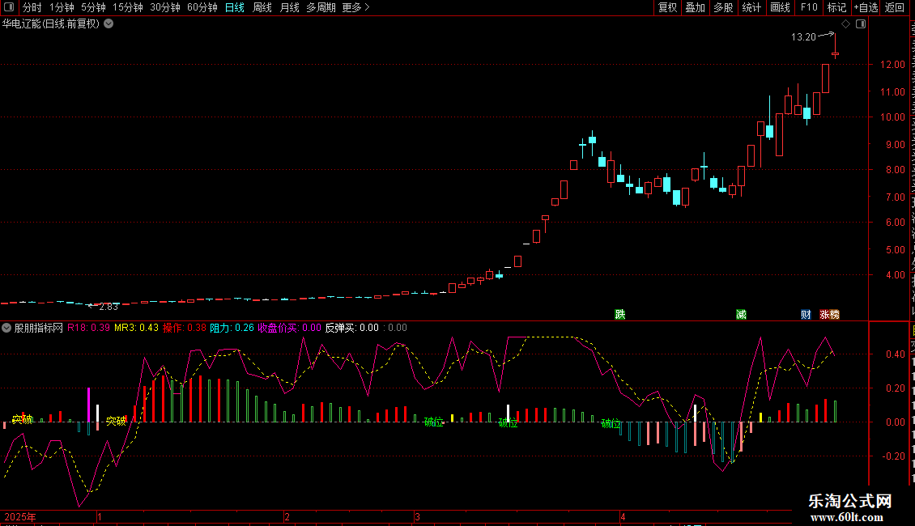The width and height of the screenshot is (915, 526).
Task: Click the month 4 timeline marker
Action: click(x=623, y=516)
